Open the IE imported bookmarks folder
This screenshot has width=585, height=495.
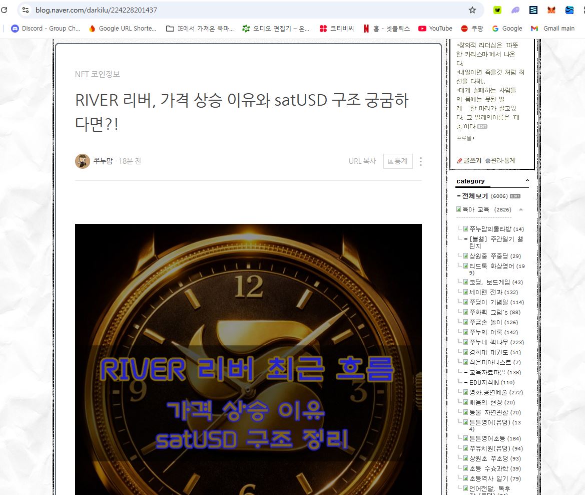click(200, 29)
